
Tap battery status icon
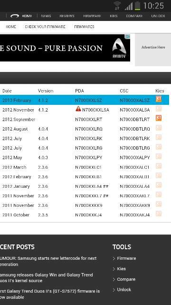pos(137,6)
